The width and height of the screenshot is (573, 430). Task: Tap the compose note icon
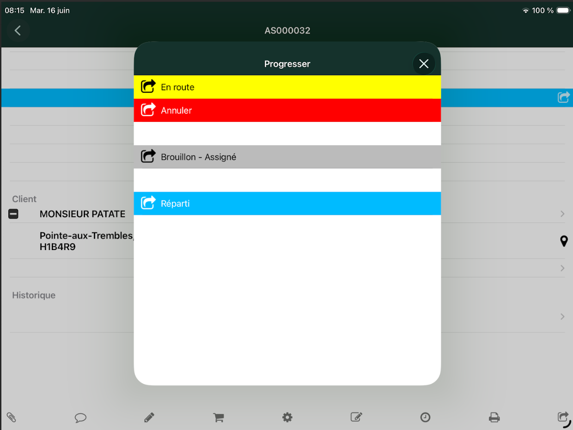pyautogui.click(x=356, y=417)
